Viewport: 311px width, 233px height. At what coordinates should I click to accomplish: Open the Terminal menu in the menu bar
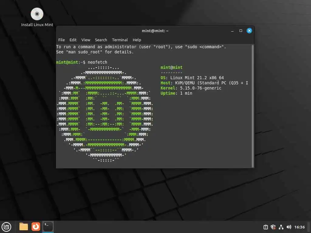click(120, 40)
